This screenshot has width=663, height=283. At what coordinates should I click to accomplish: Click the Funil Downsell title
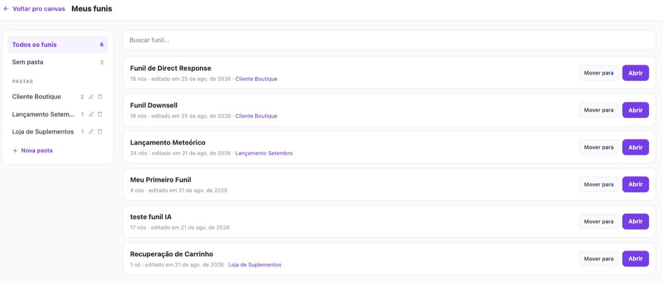[x=154, y=105]
